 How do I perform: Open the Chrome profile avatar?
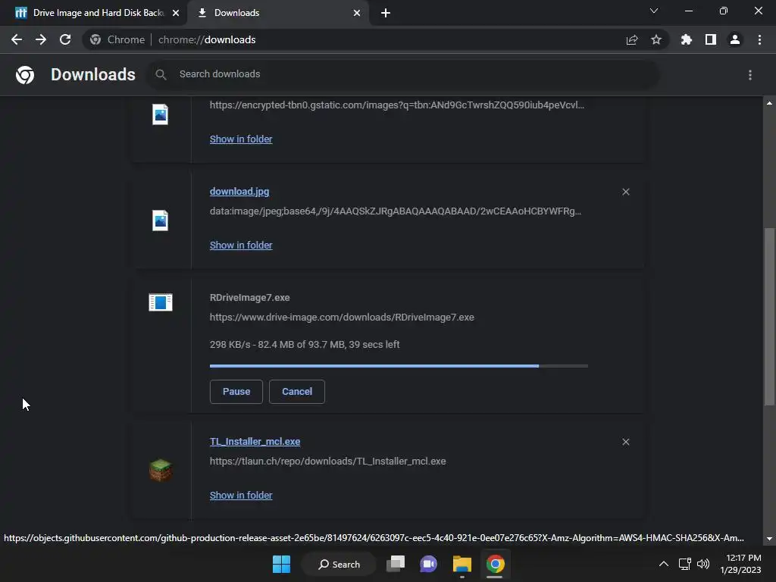click(x=735, y=39)
